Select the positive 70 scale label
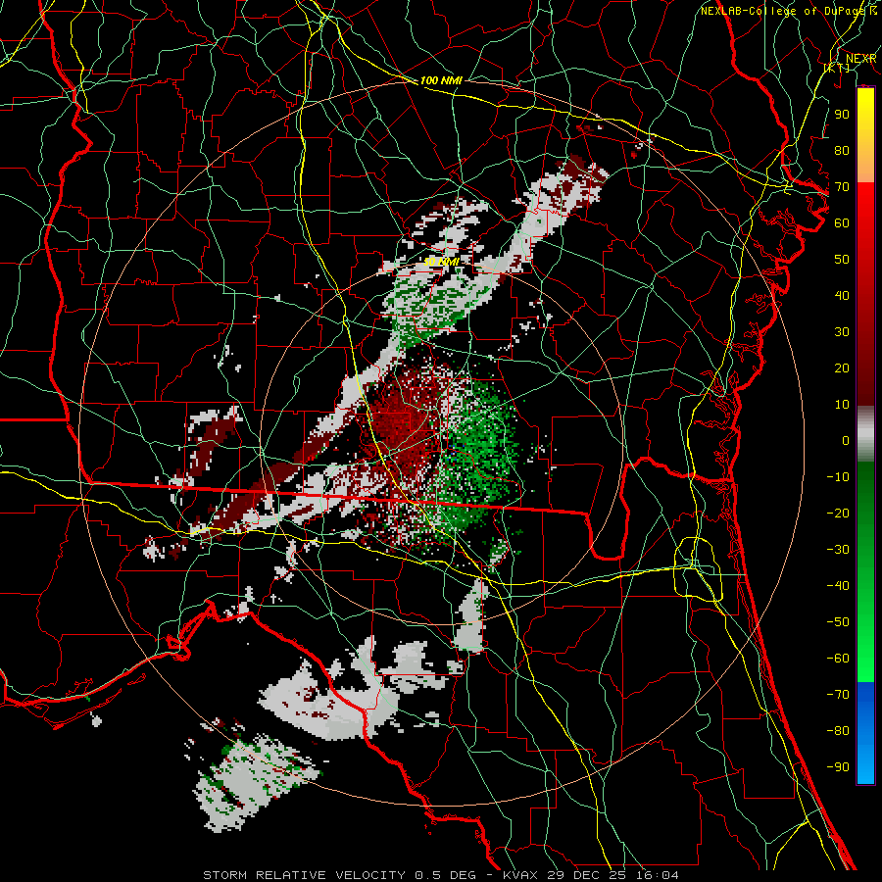 [x=842, y=187]
